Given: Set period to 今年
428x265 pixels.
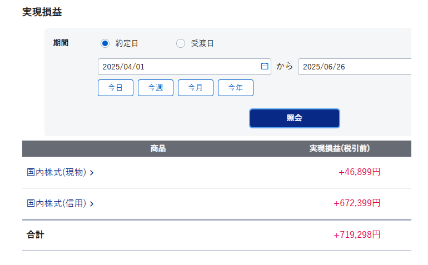Looking at the screenshot, I should coord(236,88).
